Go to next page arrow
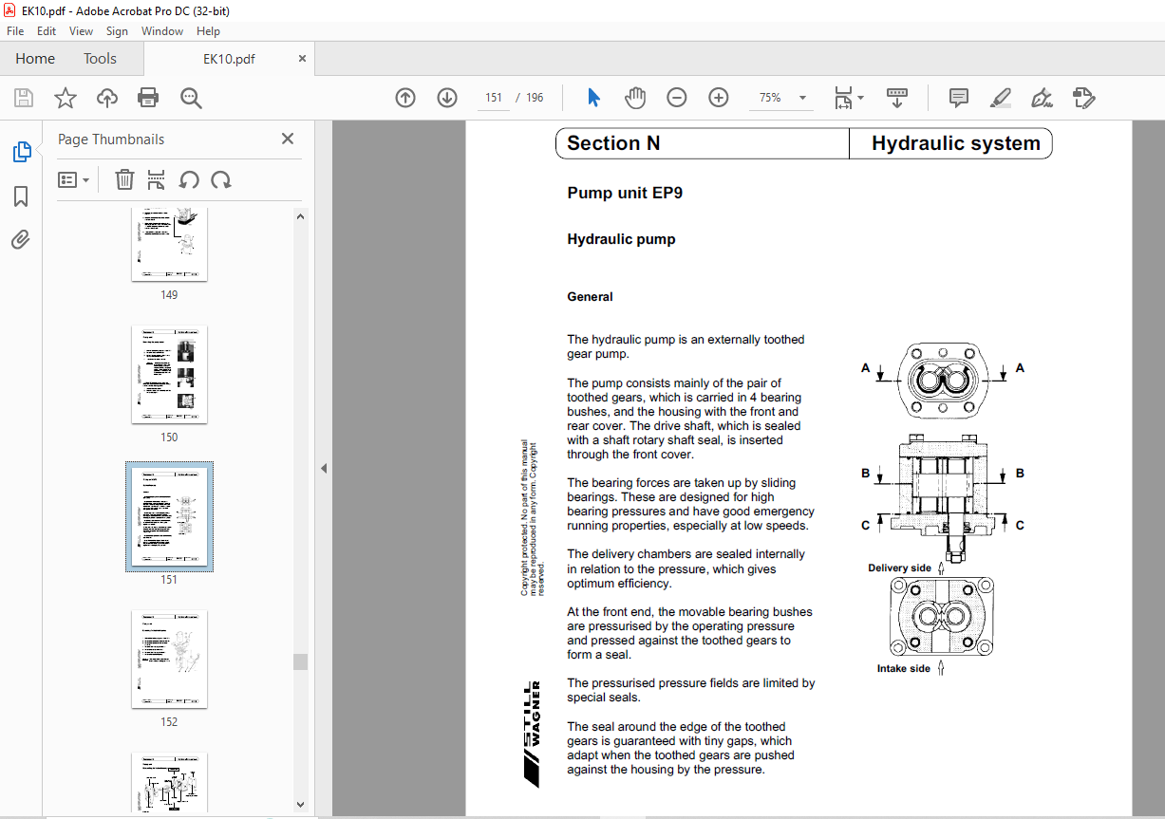 tap(447, 98)
